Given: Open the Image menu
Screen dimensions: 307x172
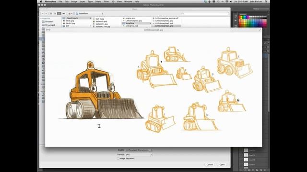Looking at the screenshot, I should [74, 1].
